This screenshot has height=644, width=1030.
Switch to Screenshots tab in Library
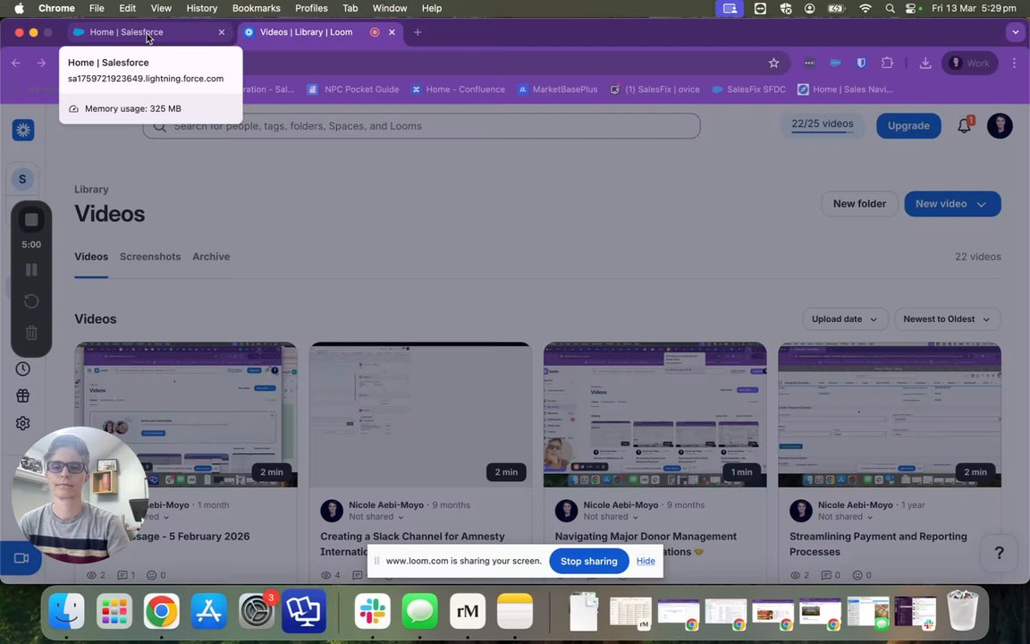point(150,257)
